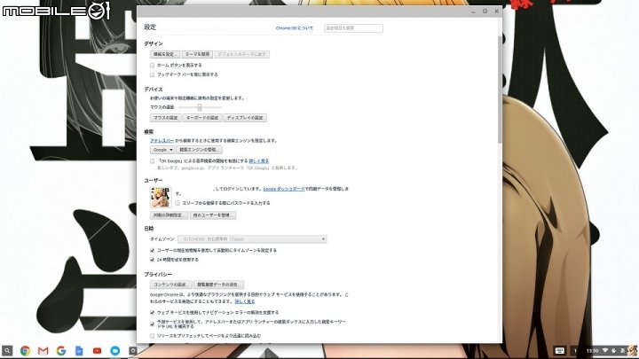The height and width of the screenshot is (359, 639).
Task: Launch Chrome browser from the shelf
Action: 25,350
